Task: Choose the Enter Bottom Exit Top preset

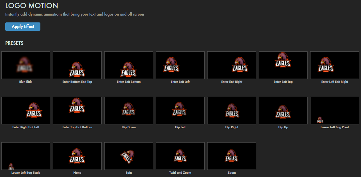Action: 77,65
